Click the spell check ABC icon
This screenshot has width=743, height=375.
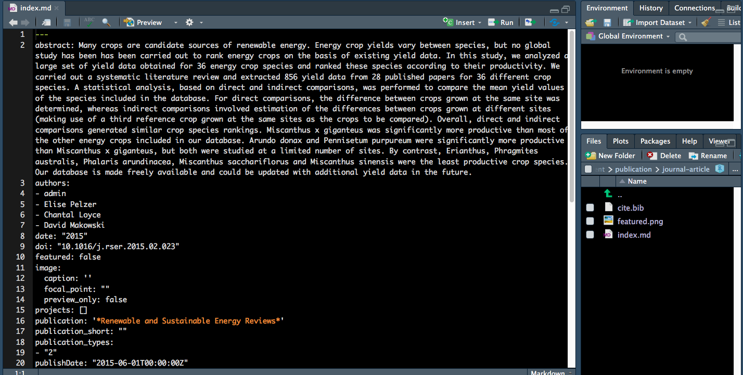89,22
